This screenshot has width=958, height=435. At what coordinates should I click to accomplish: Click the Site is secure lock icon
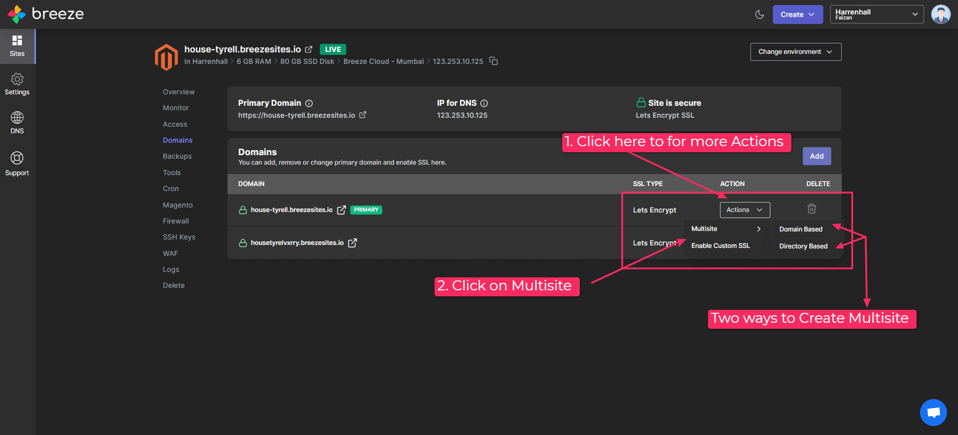(x=641, y=102)
